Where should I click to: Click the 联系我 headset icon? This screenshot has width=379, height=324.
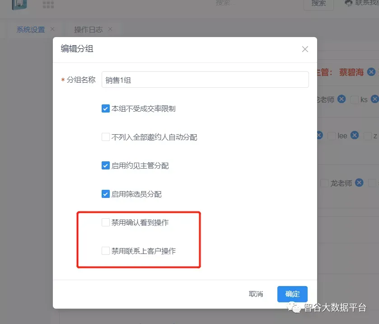(x=348, y=3)
